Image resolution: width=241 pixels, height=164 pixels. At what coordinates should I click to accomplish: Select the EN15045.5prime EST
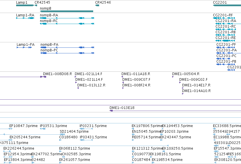(x=146, y=132)
